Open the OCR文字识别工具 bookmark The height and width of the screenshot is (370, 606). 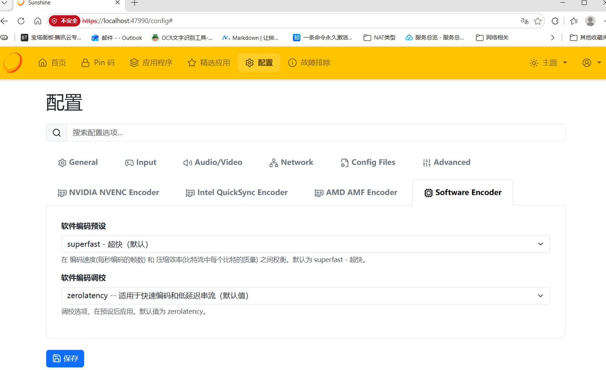click(x=182, y=37)
